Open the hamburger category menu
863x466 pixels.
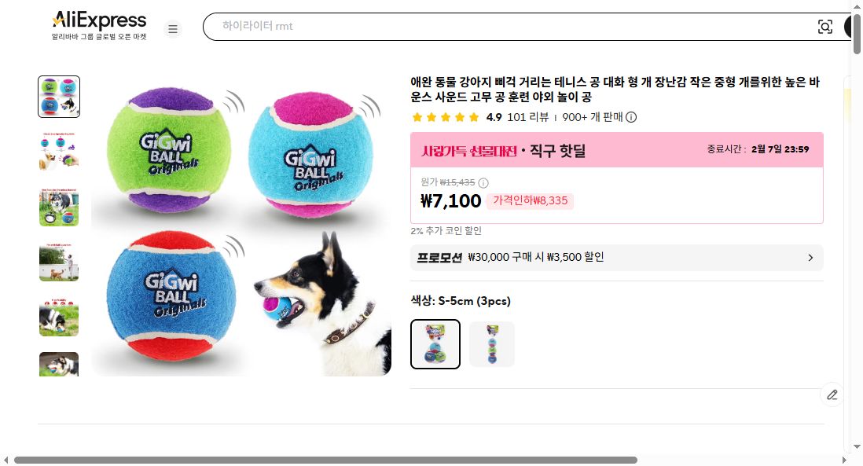(173, 28)
